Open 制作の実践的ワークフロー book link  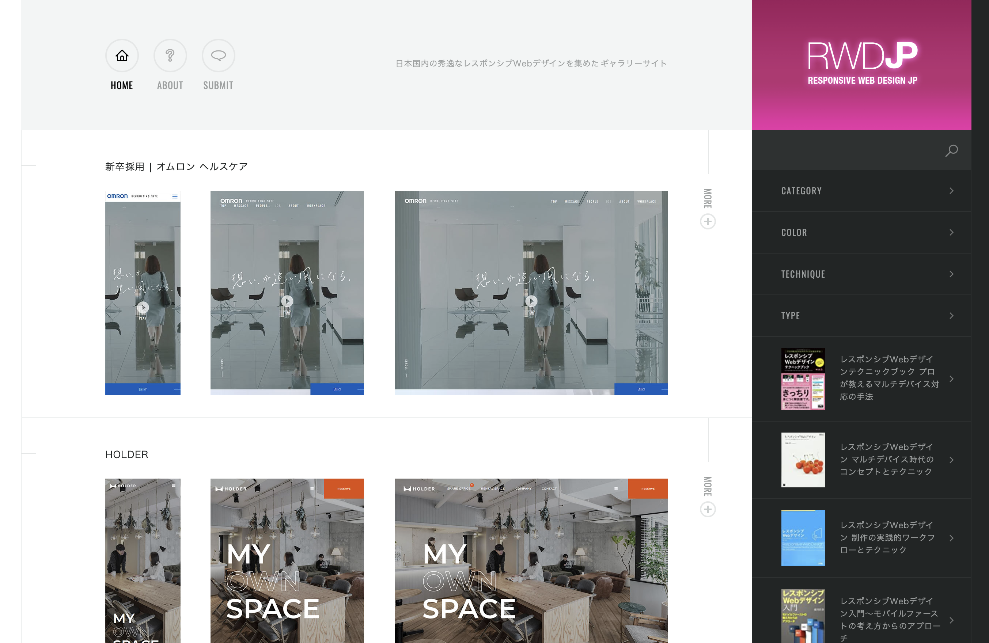point(888,537)
